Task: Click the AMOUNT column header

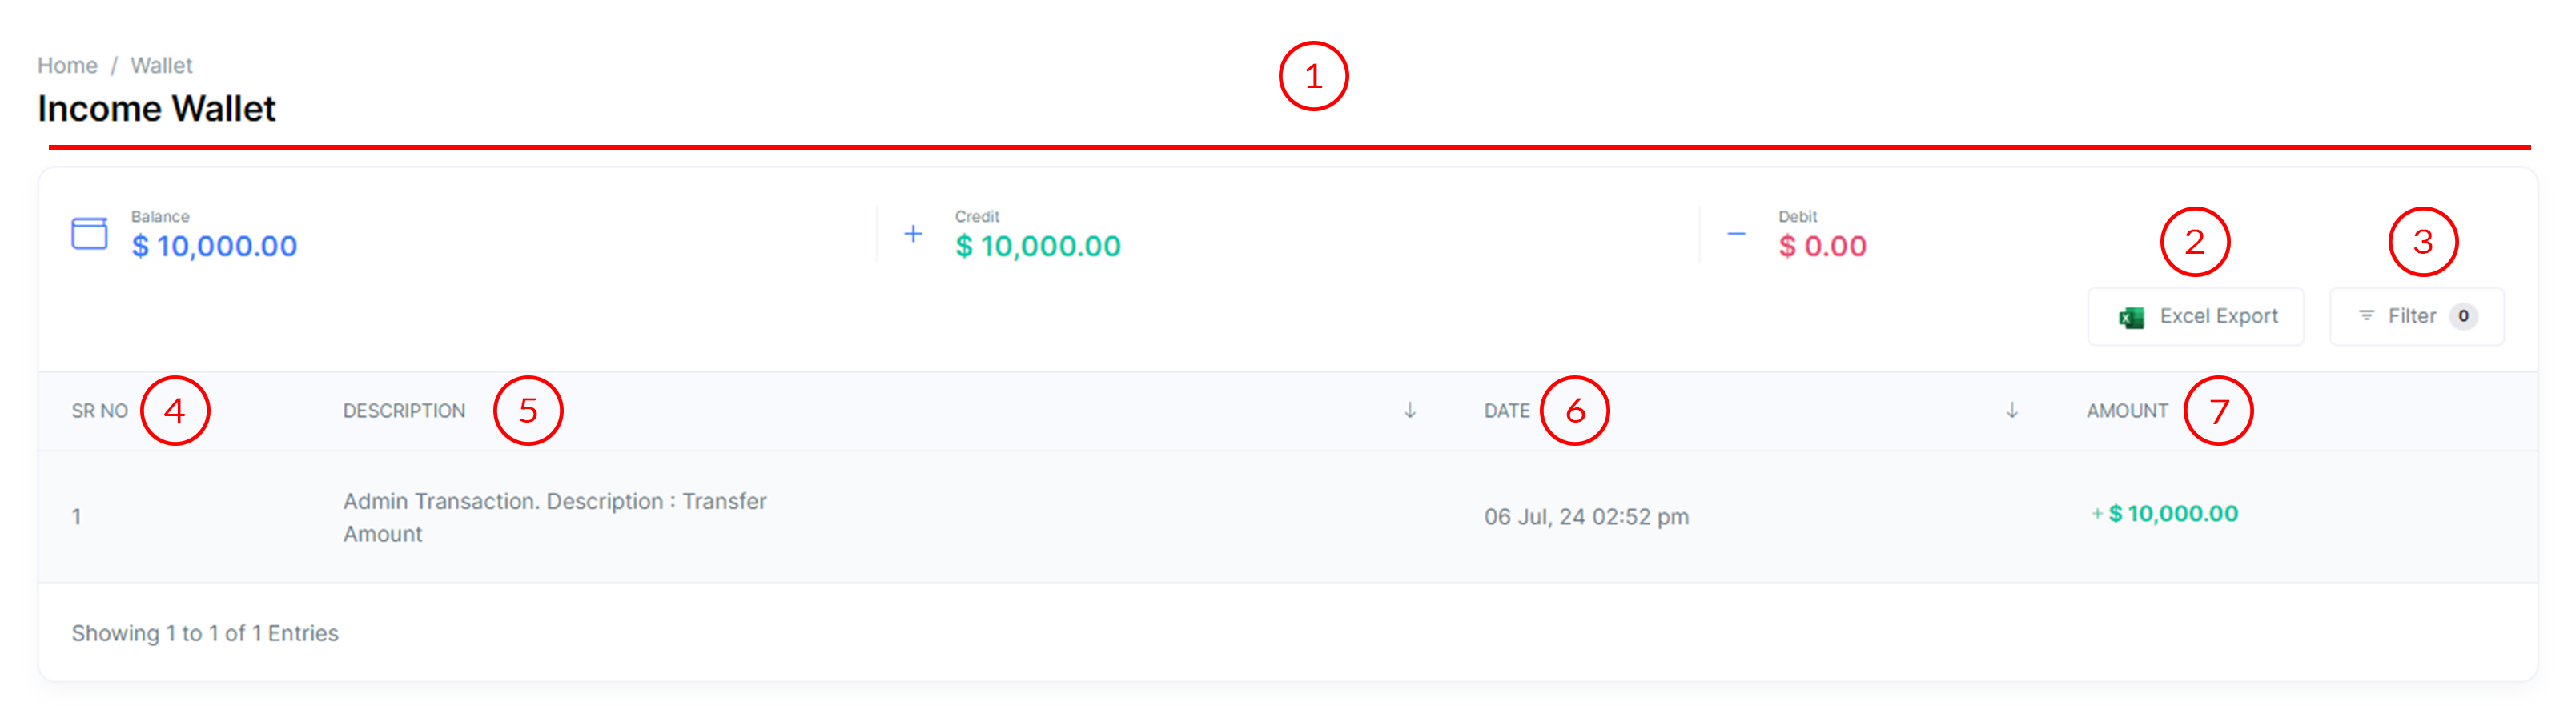Action: click(x=2127, y=411)
